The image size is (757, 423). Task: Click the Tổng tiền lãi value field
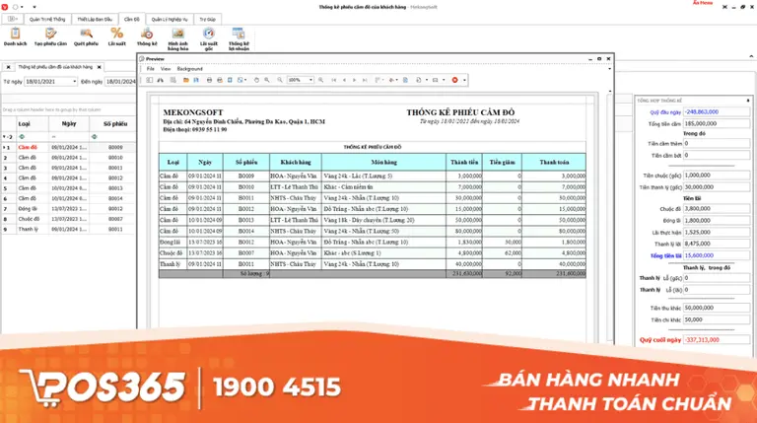point(717,255)
